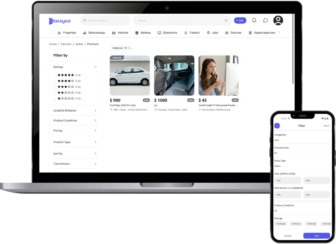
Task: Click the + Sell button
Action: pos(240,20)
